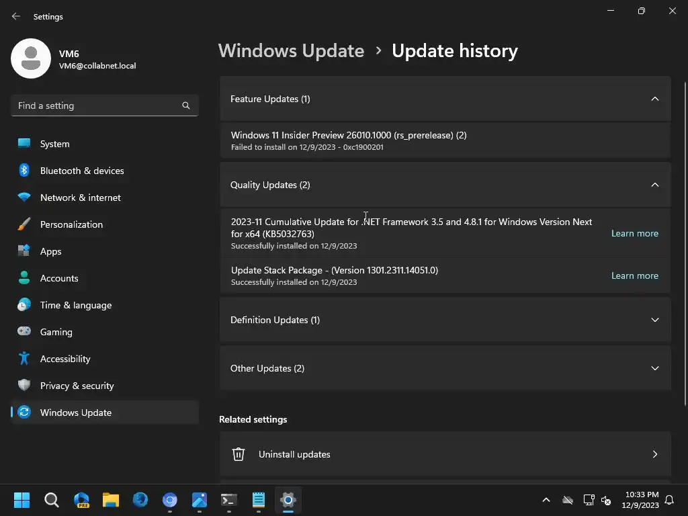
Task: Expand the Other Updates section
Action: 655,368
